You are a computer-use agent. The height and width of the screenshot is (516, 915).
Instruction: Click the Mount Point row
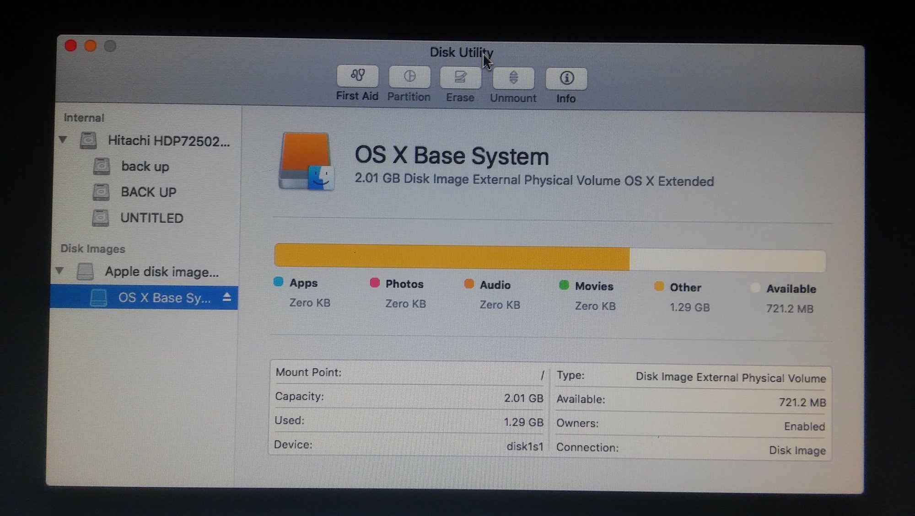coord(410,373)
